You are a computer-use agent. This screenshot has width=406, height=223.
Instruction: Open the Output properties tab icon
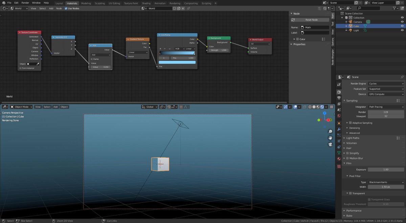(339, 98)
